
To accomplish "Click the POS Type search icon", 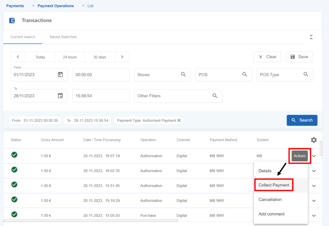I will click(x=306, y=75).
